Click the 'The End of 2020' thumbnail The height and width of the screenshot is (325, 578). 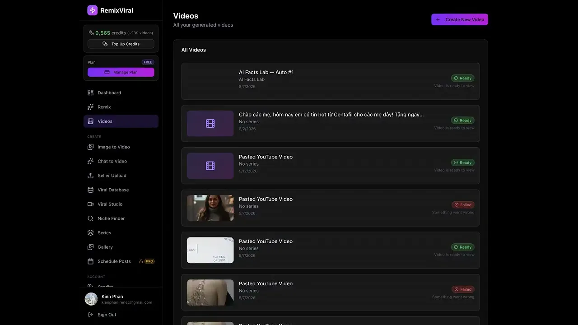(210, 250)
